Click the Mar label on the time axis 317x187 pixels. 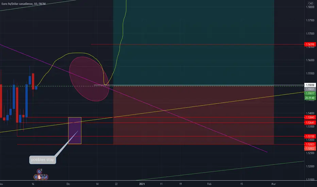coord(273,184)
